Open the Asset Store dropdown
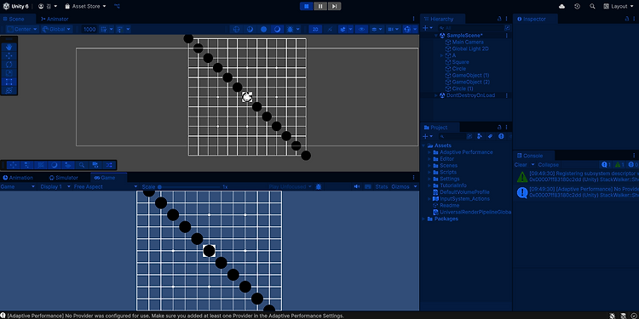Viewport: 639px width, 319px height. [85, 6]
